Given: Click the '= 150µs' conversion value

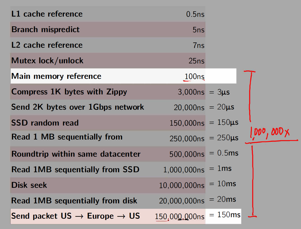Looking at the screenshot, I should [x=224, y=123].
